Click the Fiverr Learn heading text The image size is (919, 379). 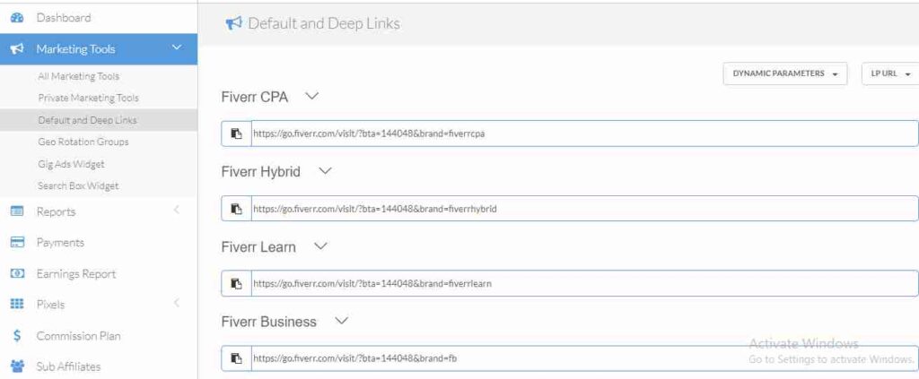point(258,246)
